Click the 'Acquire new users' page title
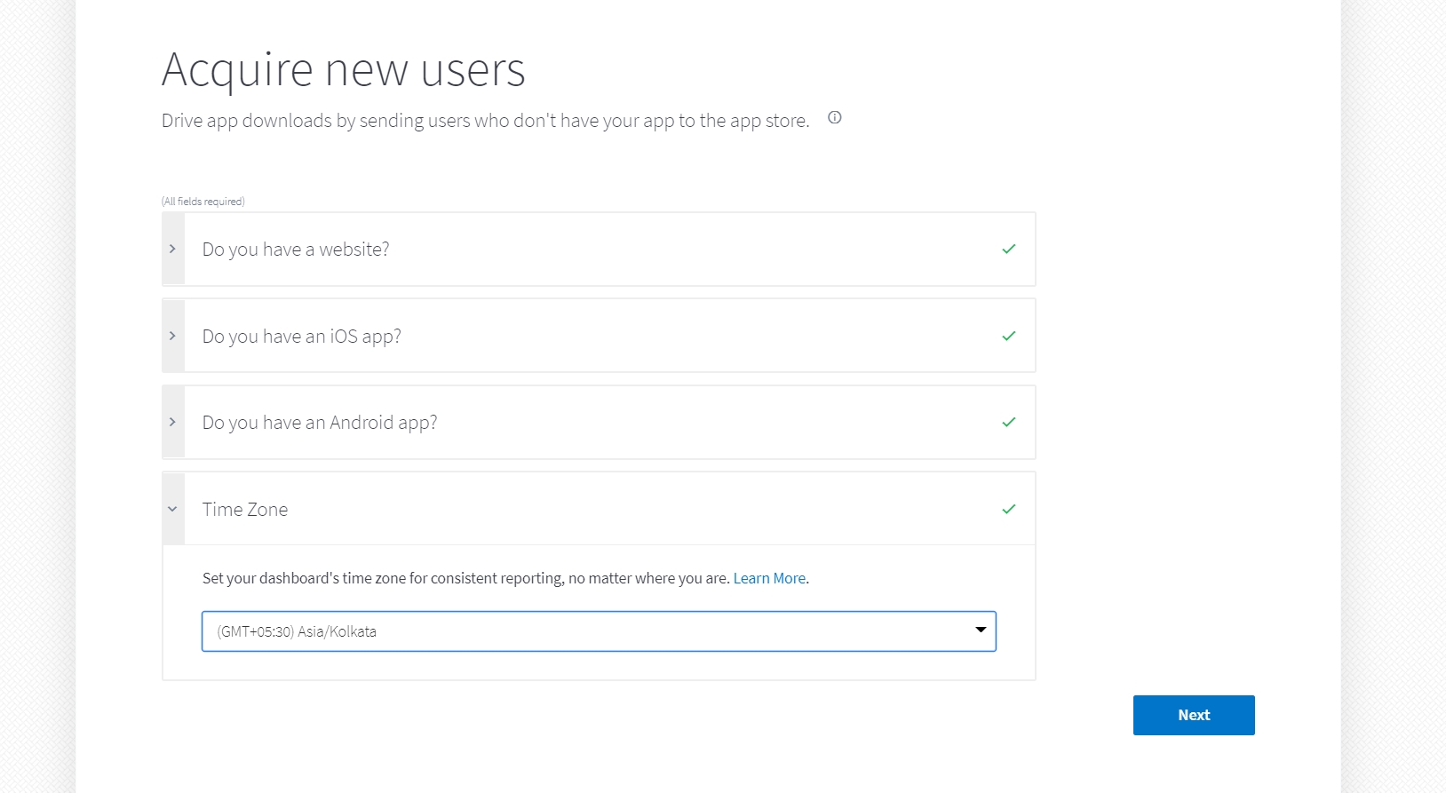 coord(343,69)
